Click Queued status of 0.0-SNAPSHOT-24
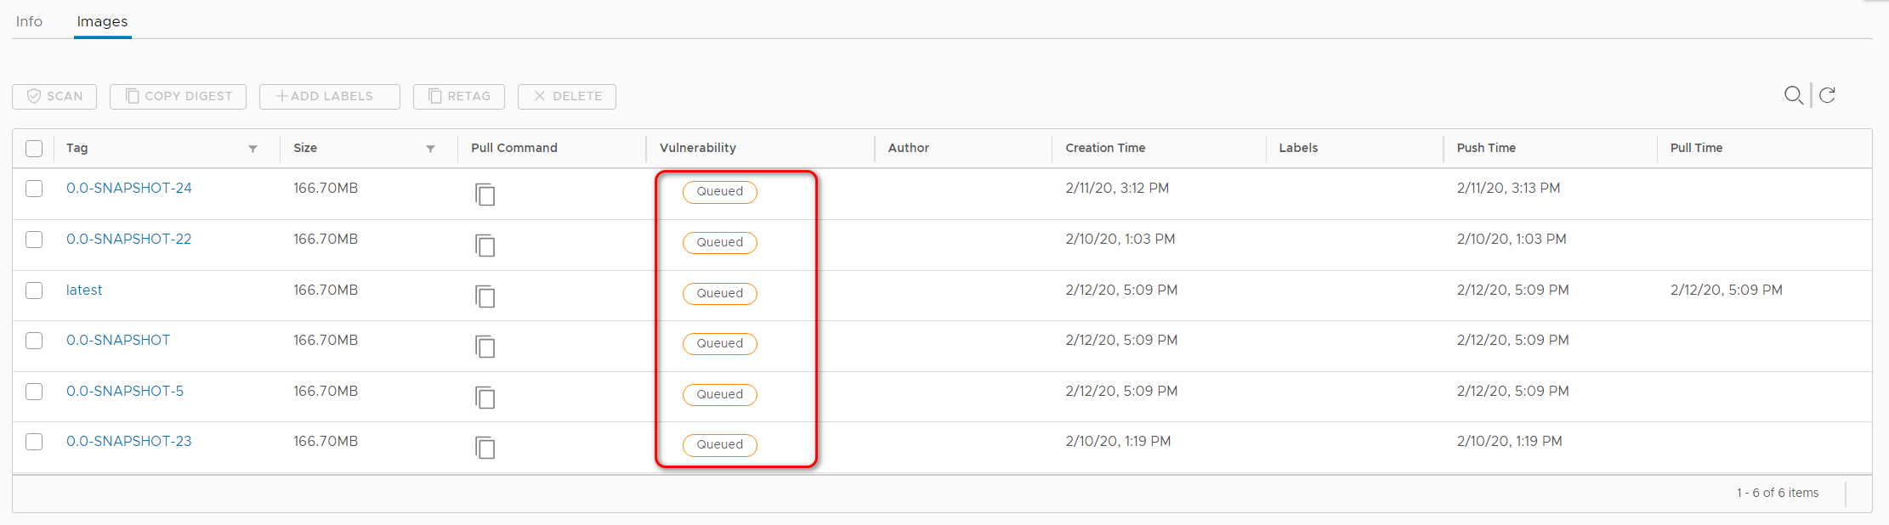Screen dimensions: 1889x525 (x=720, y=192)
